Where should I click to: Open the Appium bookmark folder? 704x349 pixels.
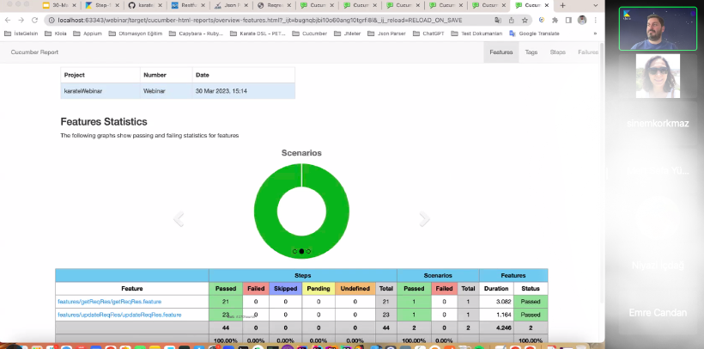(x=88, y=34)
